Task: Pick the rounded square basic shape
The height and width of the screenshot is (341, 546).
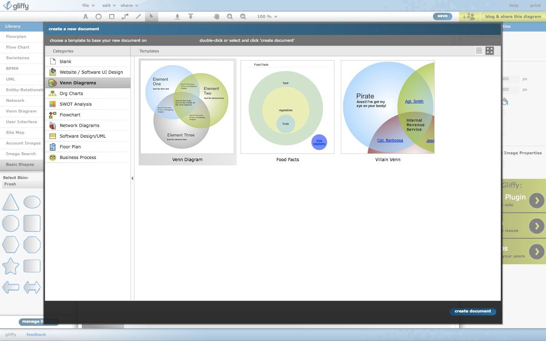Action: tap(32, 223)
